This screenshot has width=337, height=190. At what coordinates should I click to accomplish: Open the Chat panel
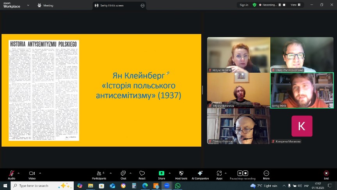[x=123, y=174]
